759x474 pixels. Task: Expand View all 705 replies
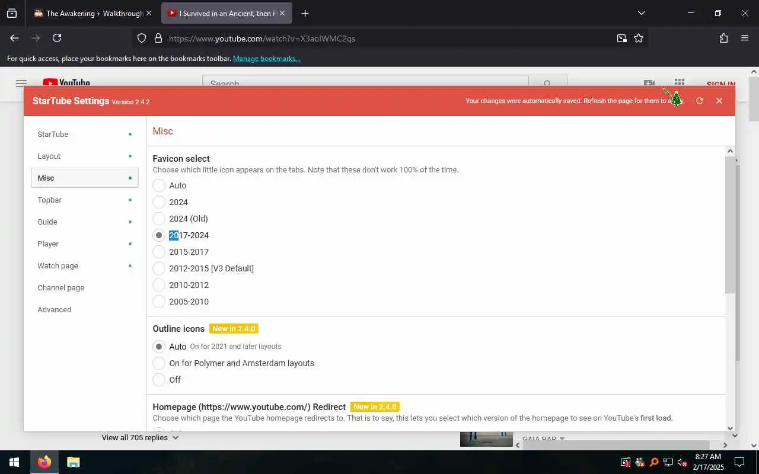tap(140, 437)
